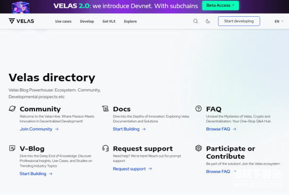
Task: Open the Use cases menu
Action: [x=63, y=21]
